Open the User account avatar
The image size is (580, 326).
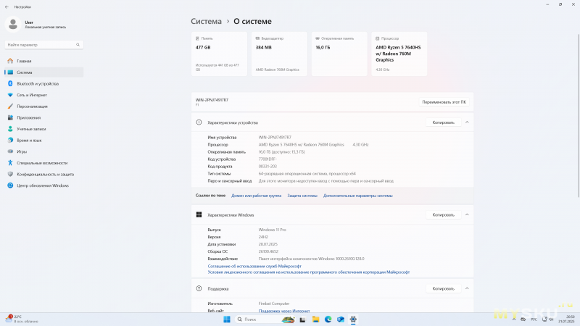[x=13, y=25]
